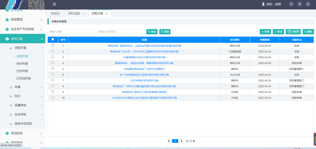
Task: Tick the select-all checkbox in table header
Action: (53, 39)
